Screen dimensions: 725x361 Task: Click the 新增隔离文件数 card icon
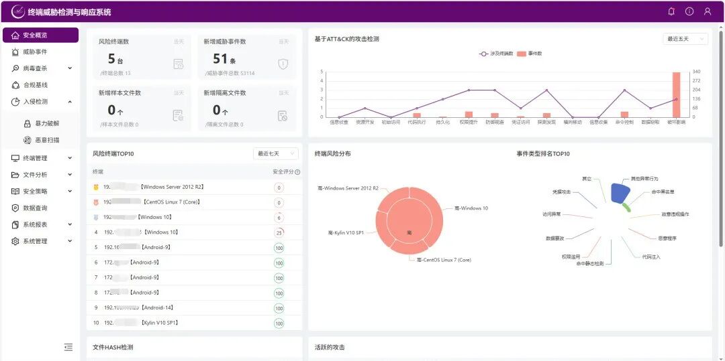(x=283, y=115)
